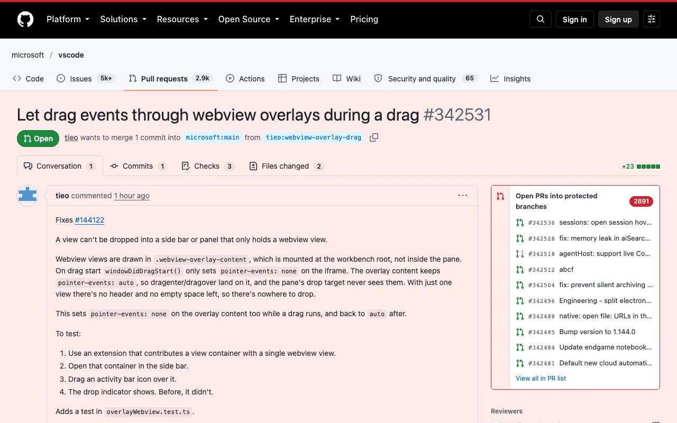Viewport: 677px width, 423px height.
Task: Click the search magnifier icon
Action: 541,20
